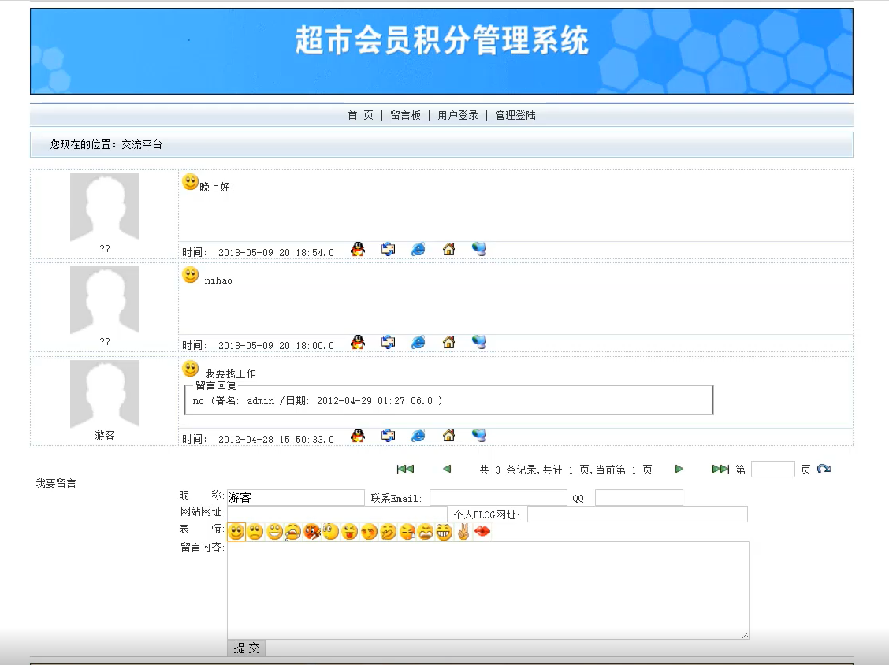
Task: Click the 我要留言 heading text
Action: click(56, 483)
